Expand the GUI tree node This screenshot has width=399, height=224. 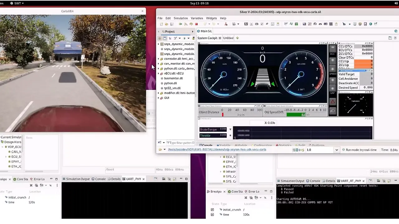(158, 98)
